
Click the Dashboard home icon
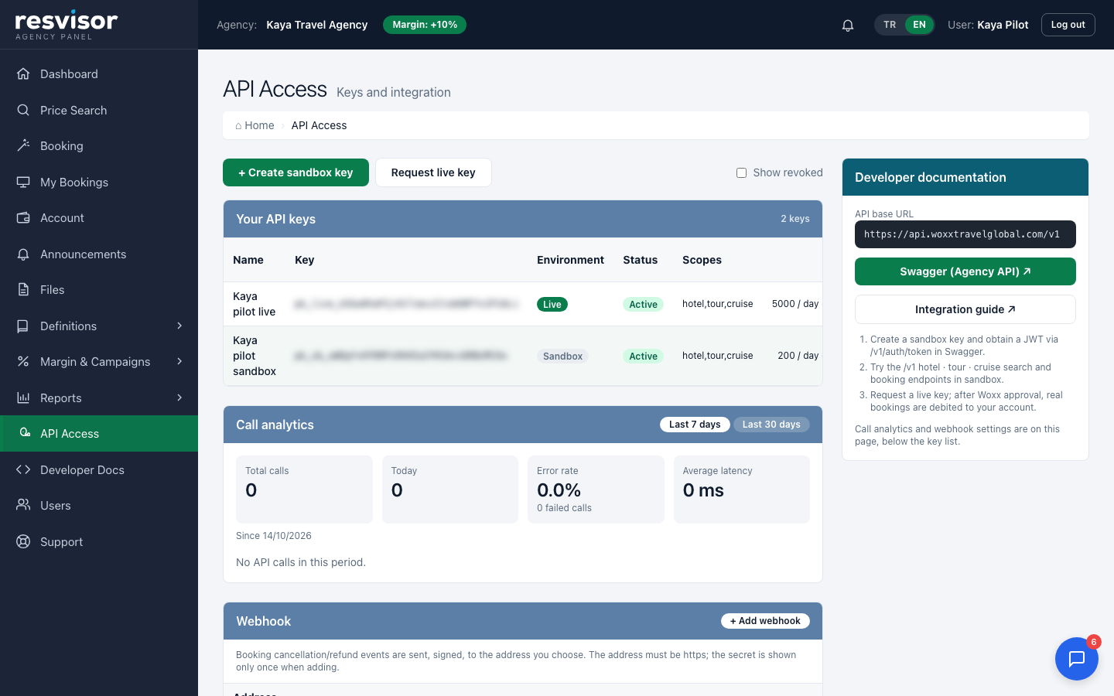[23, 73]
